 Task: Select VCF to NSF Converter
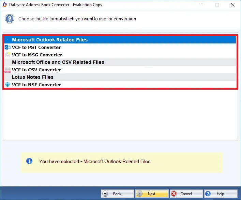[120, 85]
